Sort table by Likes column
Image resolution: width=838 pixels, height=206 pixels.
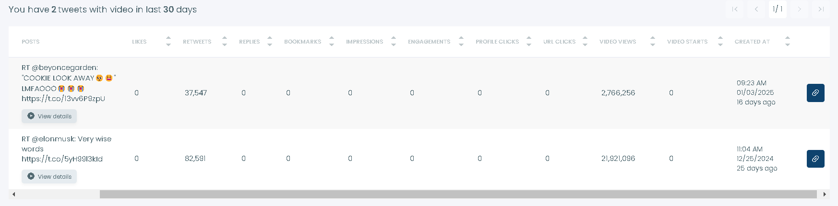[x=168, y=42]
